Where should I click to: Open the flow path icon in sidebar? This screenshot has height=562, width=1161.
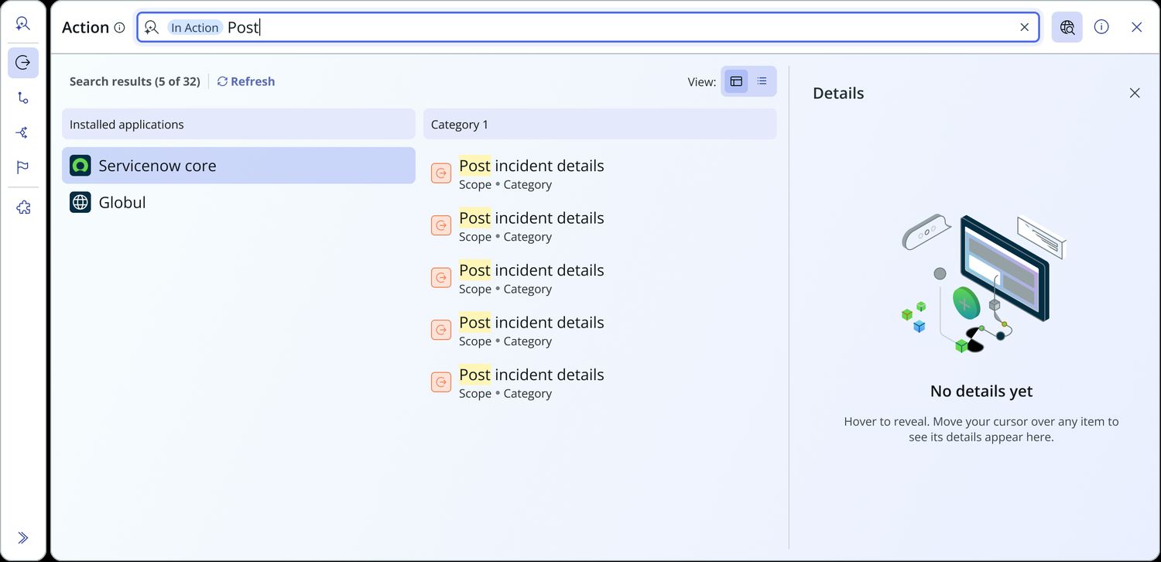point(23,98)
